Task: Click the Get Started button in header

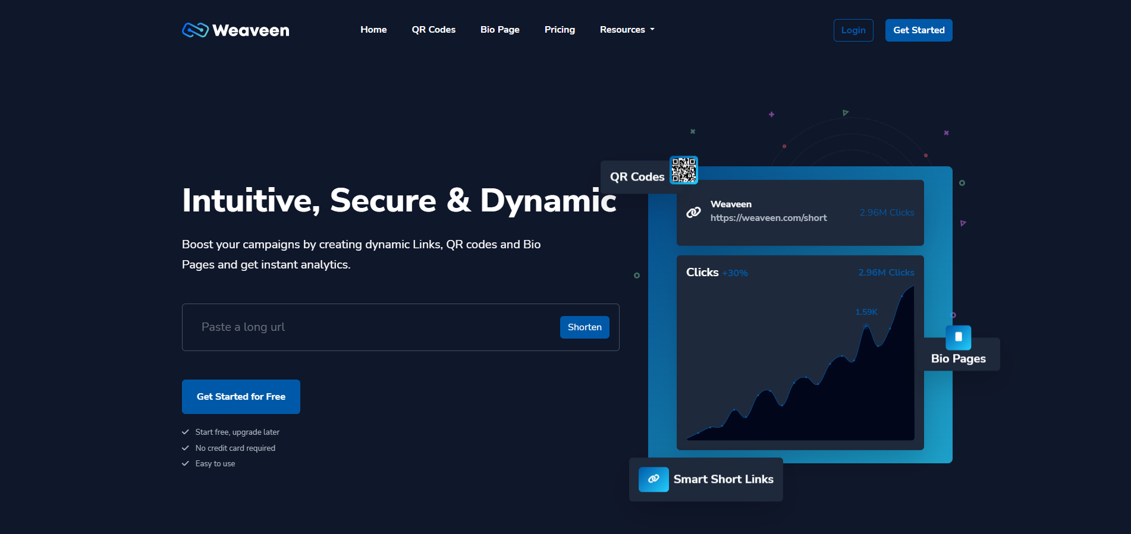Action: [919, 30]
